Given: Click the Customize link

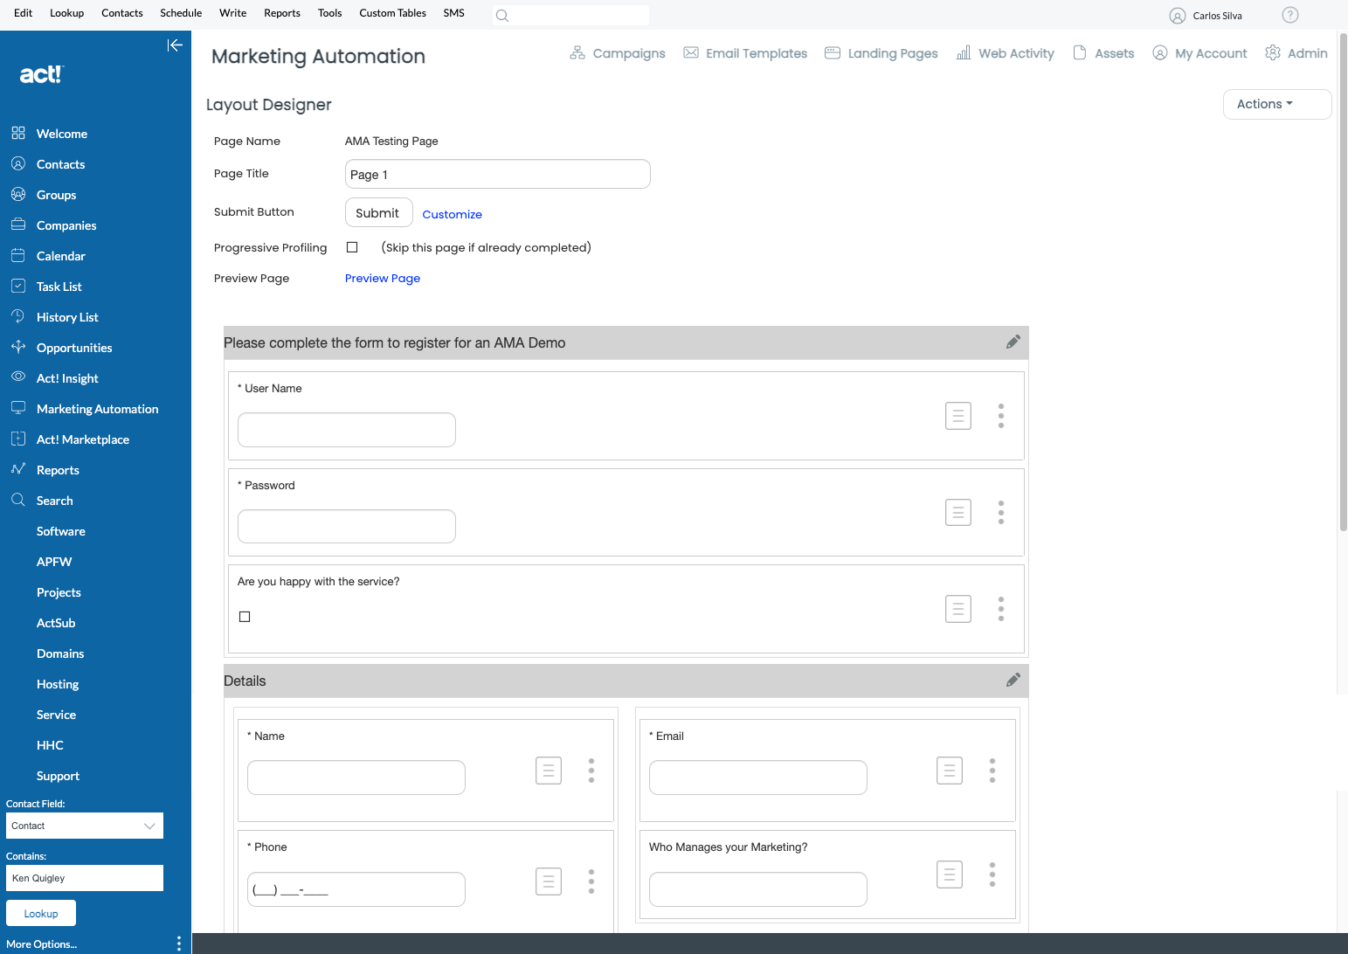Looking at the screenshot, I should pyautogui.click(x=452, y=214).
